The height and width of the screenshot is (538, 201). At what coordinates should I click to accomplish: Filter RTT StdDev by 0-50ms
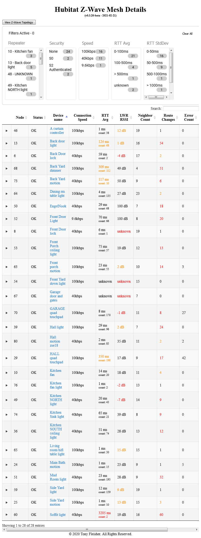click(x=157, y=53)
